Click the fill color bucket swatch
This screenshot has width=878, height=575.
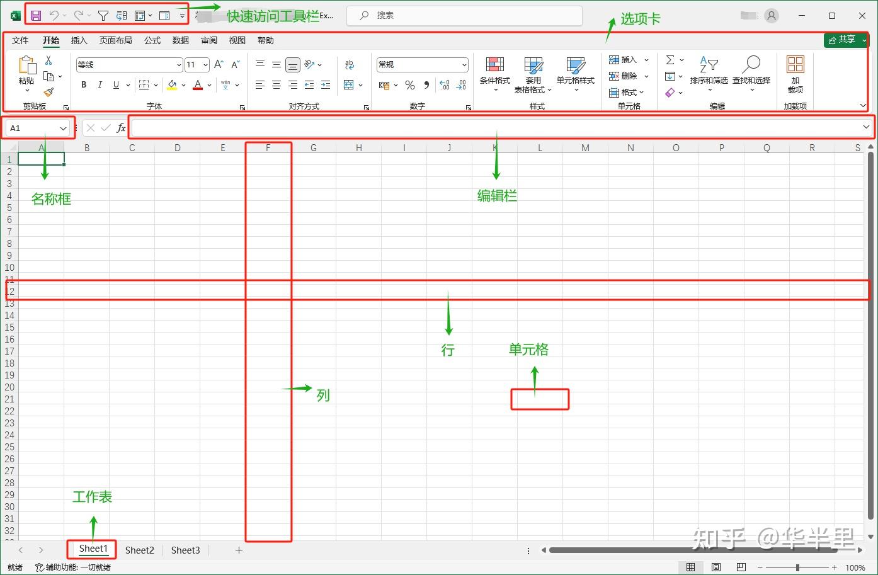[172, 84]
